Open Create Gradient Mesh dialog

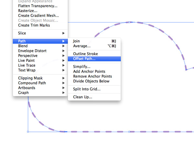[40, 15]
